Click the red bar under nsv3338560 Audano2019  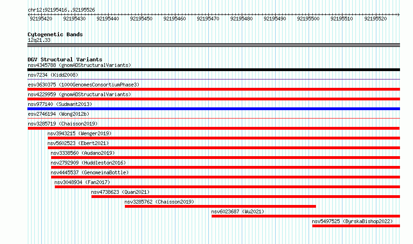pos(226,158)
